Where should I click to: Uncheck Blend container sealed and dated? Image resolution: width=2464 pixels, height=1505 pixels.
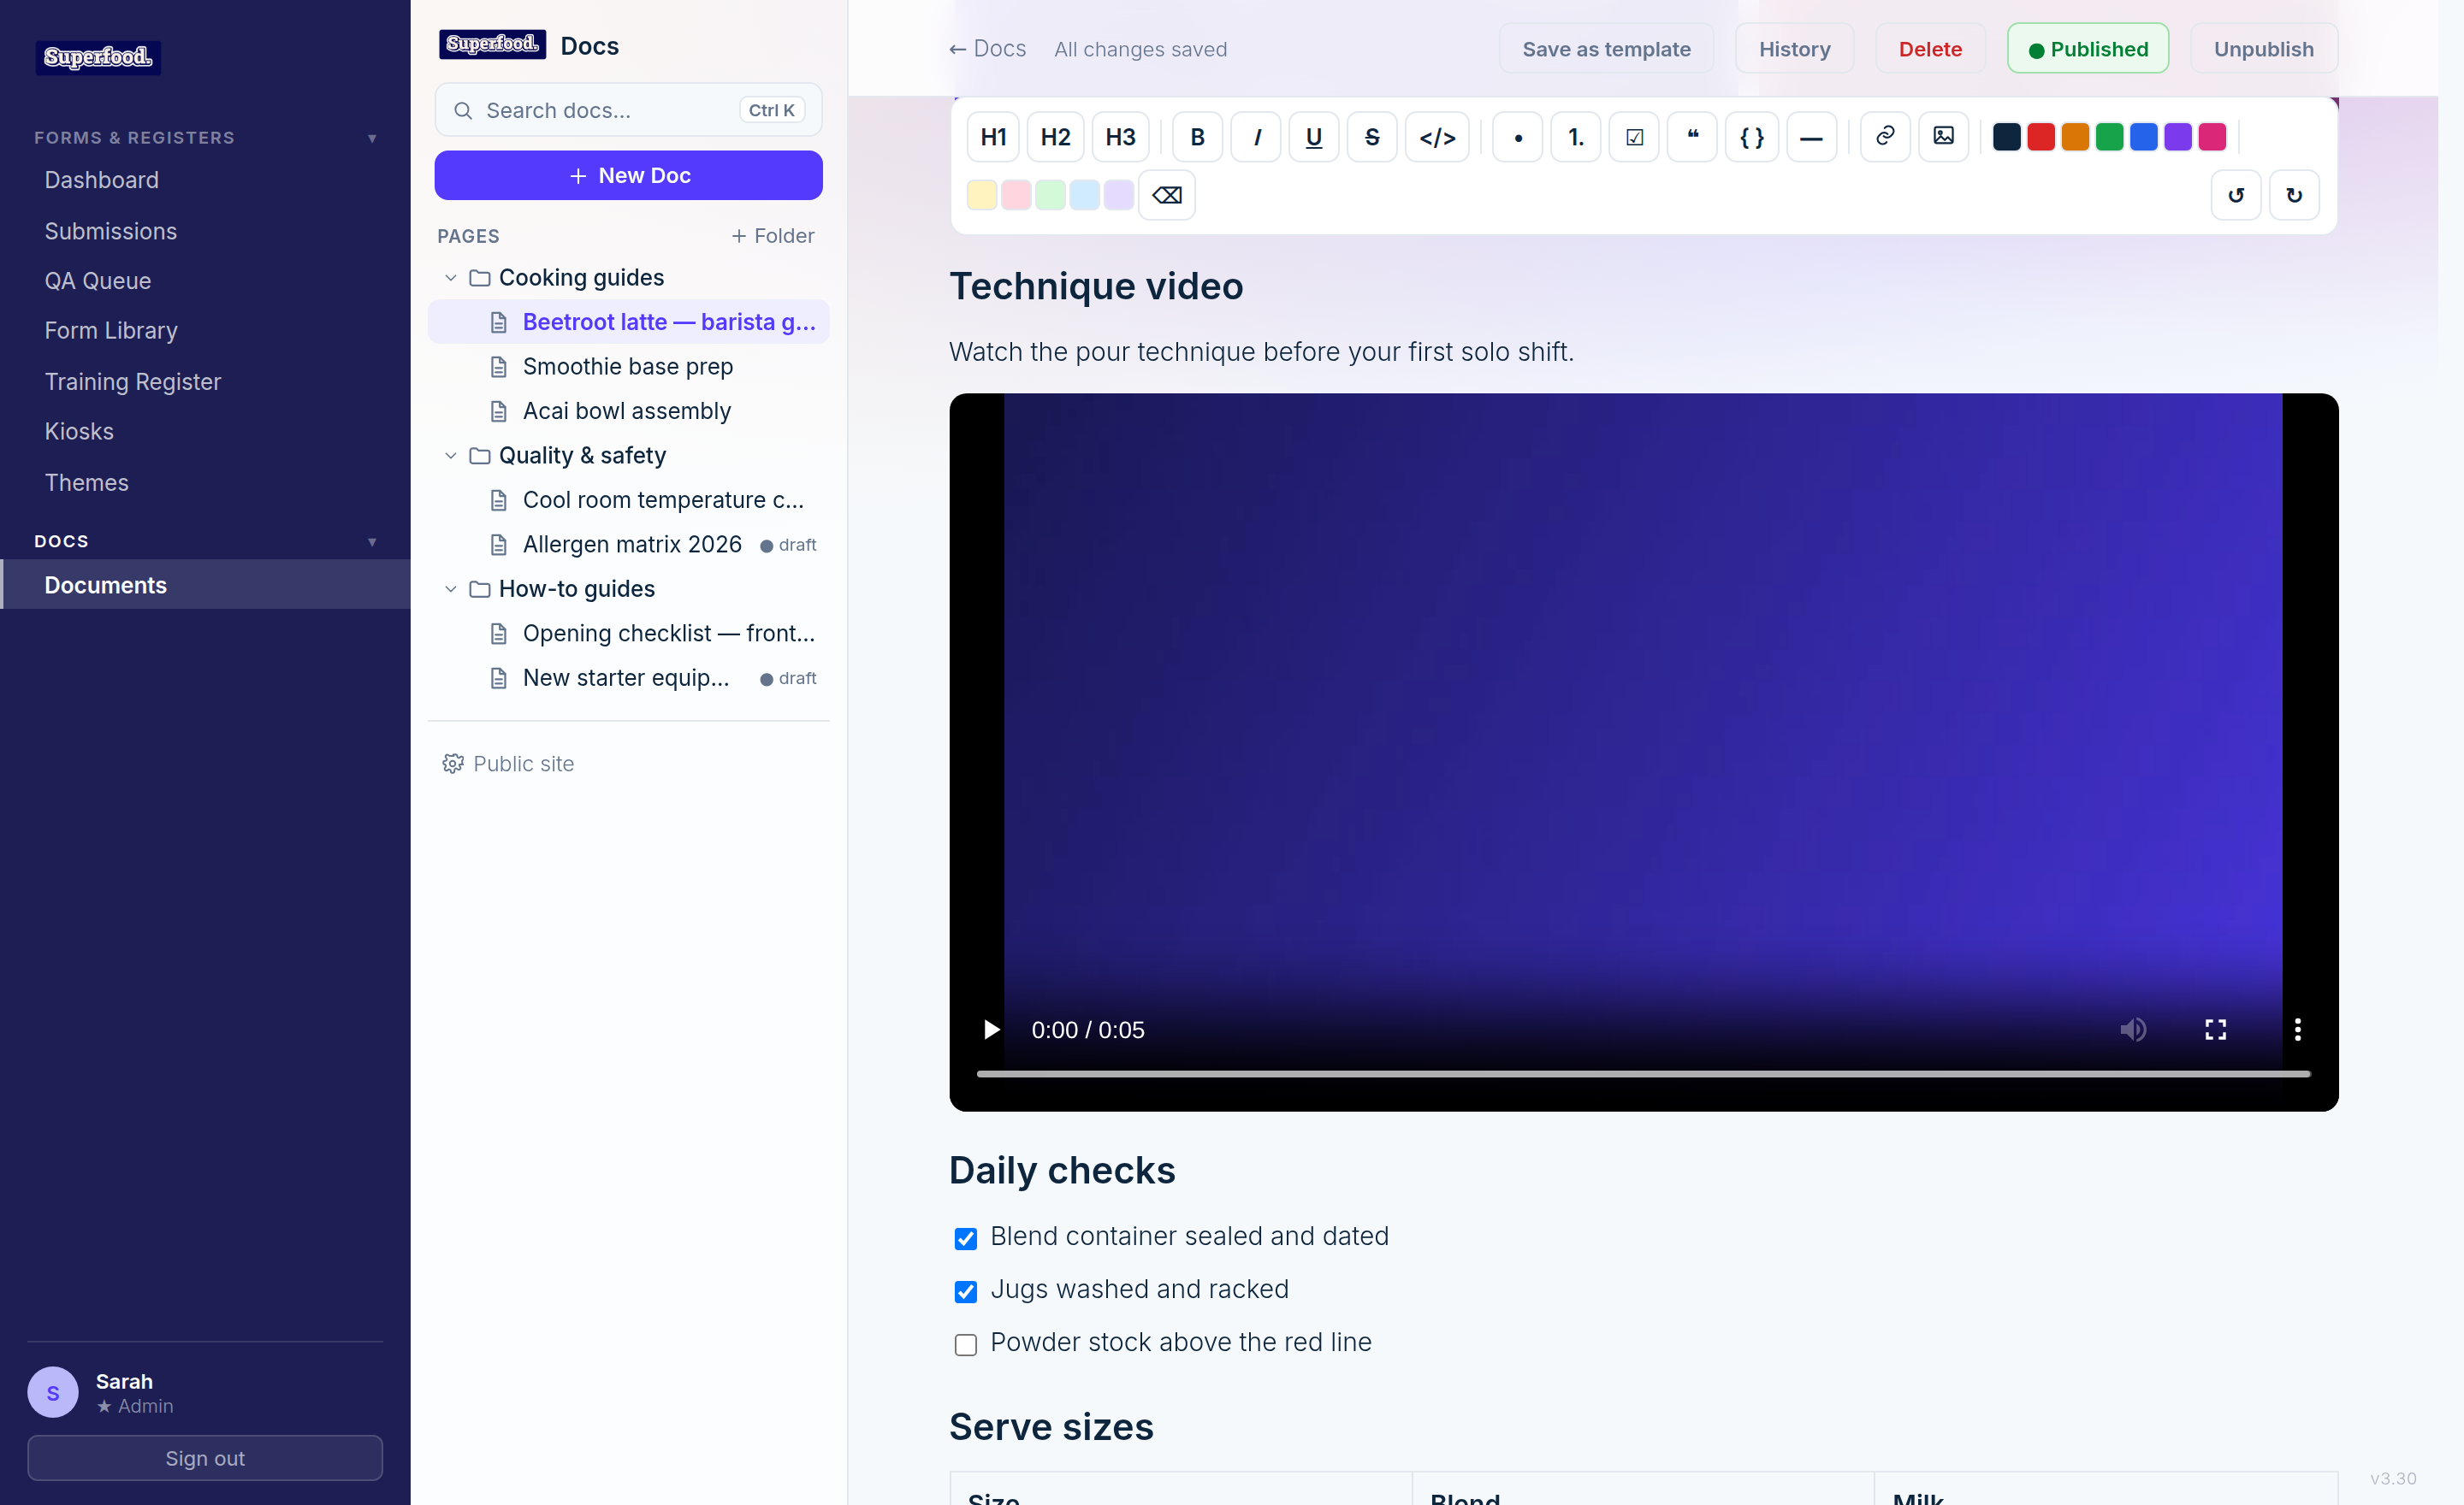pyautogui.click(x=965, y=1238)
